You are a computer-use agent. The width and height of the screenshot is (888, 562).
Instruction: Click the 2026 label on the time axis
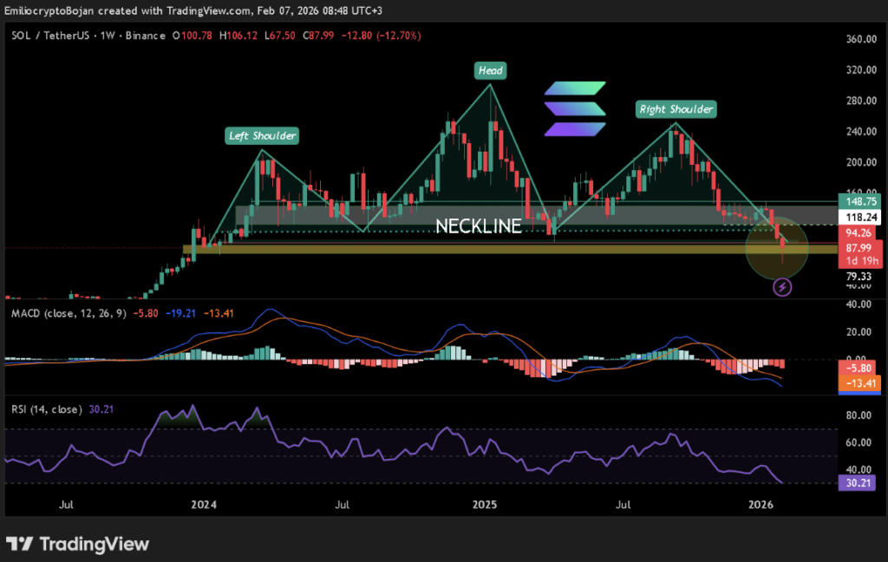click(x=761, y=504)
